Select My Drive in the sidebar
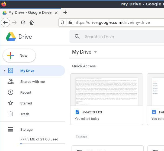Screen dimensions: 164x151 tap(27, 71)
